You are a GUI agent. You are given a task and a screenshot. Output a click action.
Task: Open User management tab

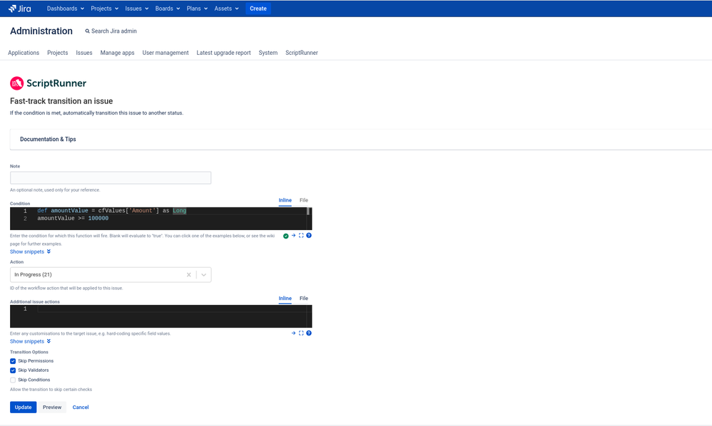tap(166, 53)
